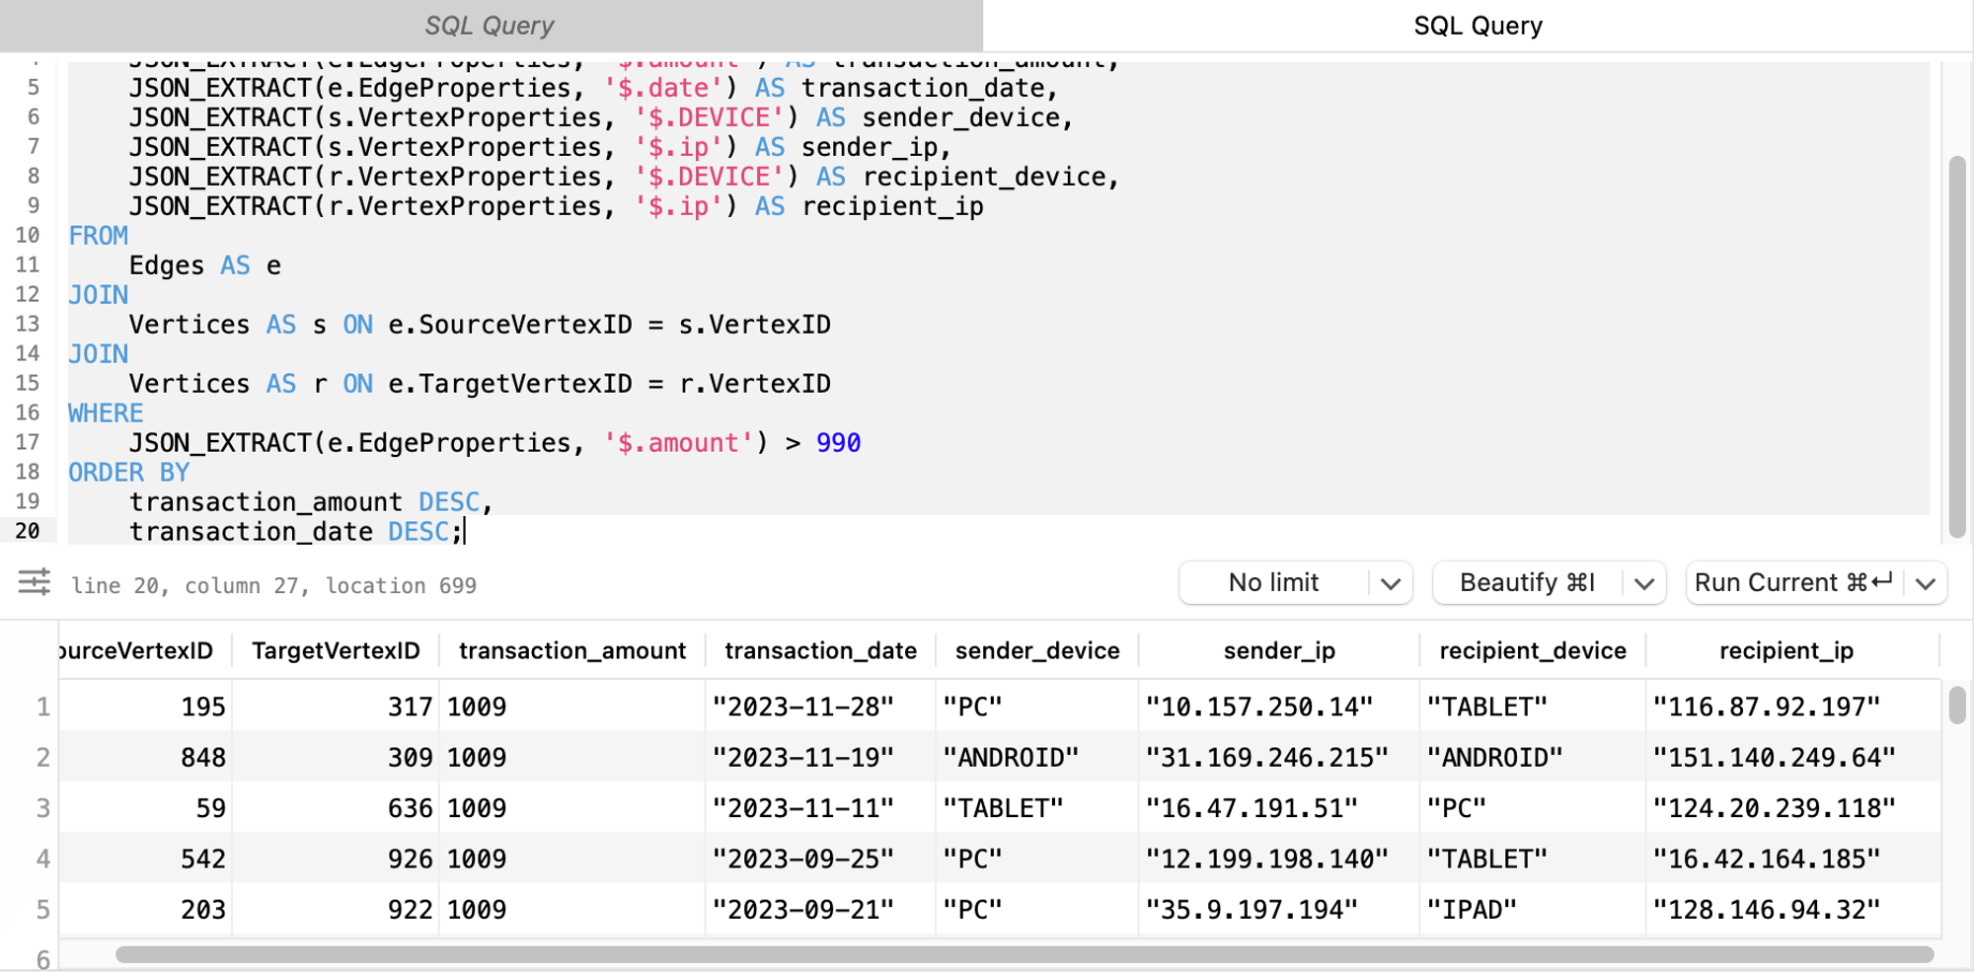Click "transaction_amount DESC," on line 19
Viewport: 1974px width, 972px height.
[311, 502]
